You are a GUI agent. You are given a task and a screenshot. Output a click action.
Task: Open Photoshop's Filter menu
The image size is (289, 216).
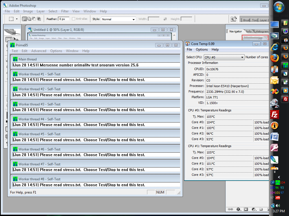point(65,11)
